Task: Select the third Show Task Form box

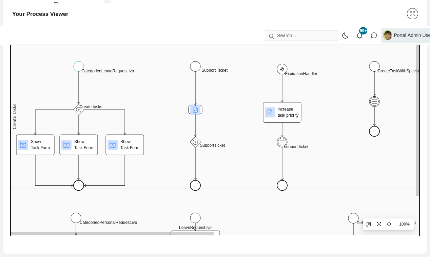Action: [125, 145]
